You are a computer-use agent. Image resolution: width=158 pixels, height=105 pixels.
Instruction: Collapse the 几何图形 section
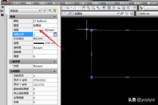[x=55, y=71]
